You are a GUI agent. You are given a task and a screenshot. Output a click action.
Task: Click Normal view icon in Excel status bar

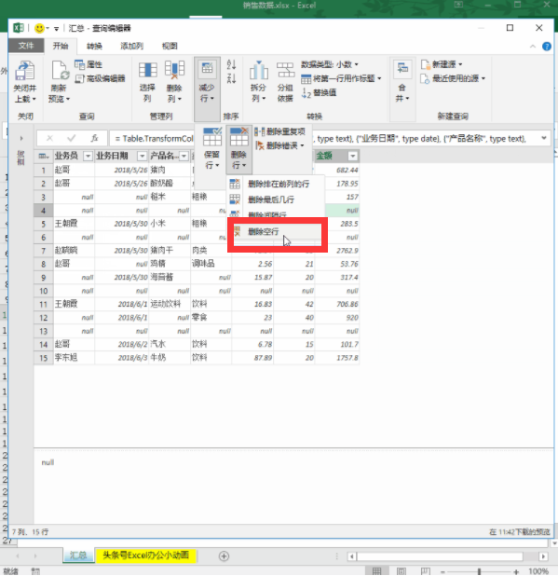click(376, 571)
